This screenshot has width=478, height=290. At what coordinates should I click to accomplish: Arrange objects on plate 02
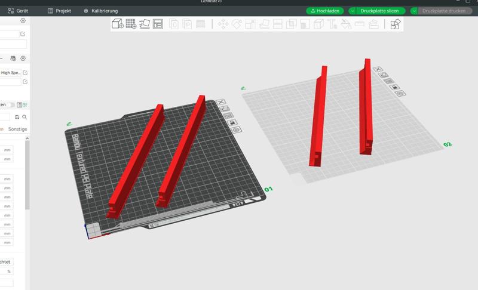[x=389, y=81]
